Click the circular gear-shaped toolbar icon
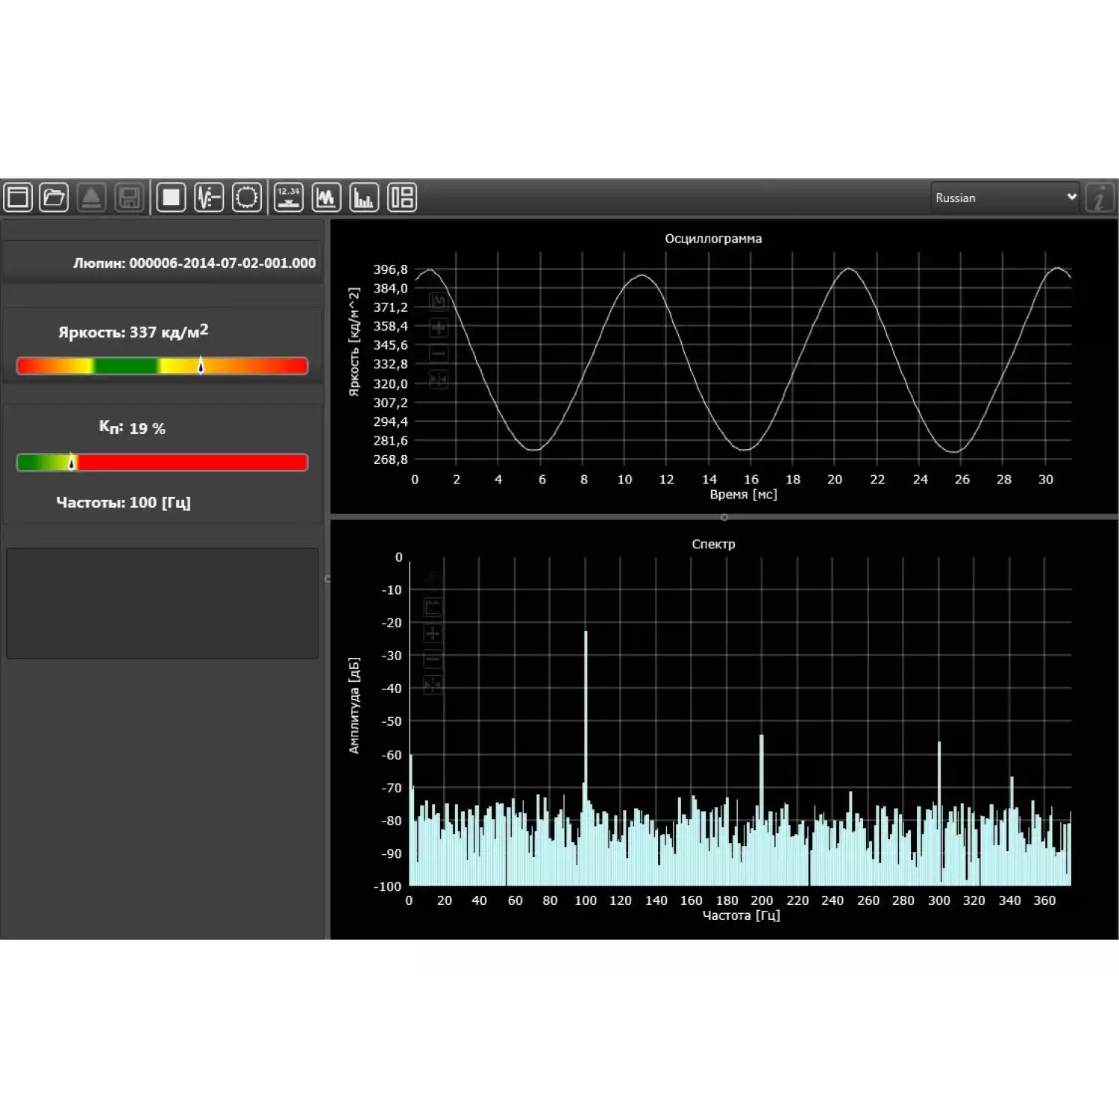Viewport: 1119px width, 1119px height. [x=246, y=198]
